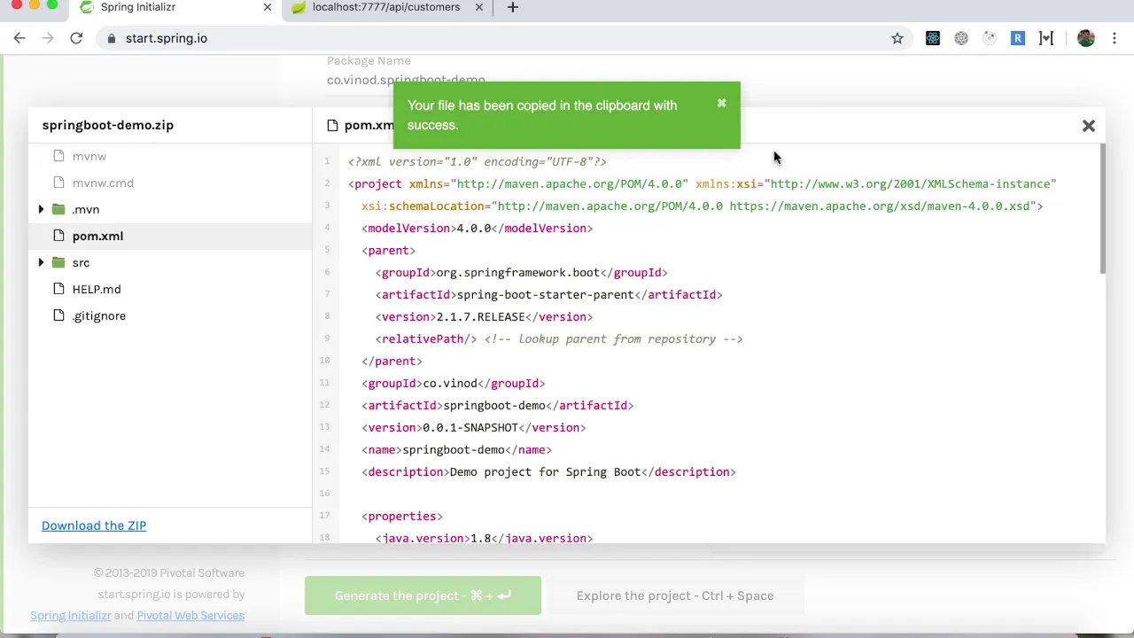Click the spring-boot-starter-parent artifactId line
The image size is (1134, 638).
click(x=548, y=294)
